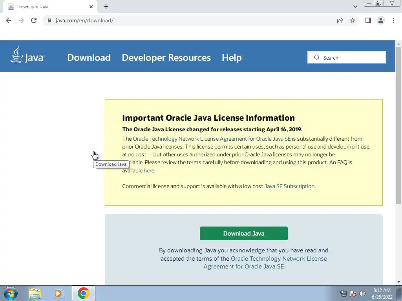This screenshot has height=301, width=402.
Task: Click the network tray icon
Action: pyautogui.click(x=343, y=294)
